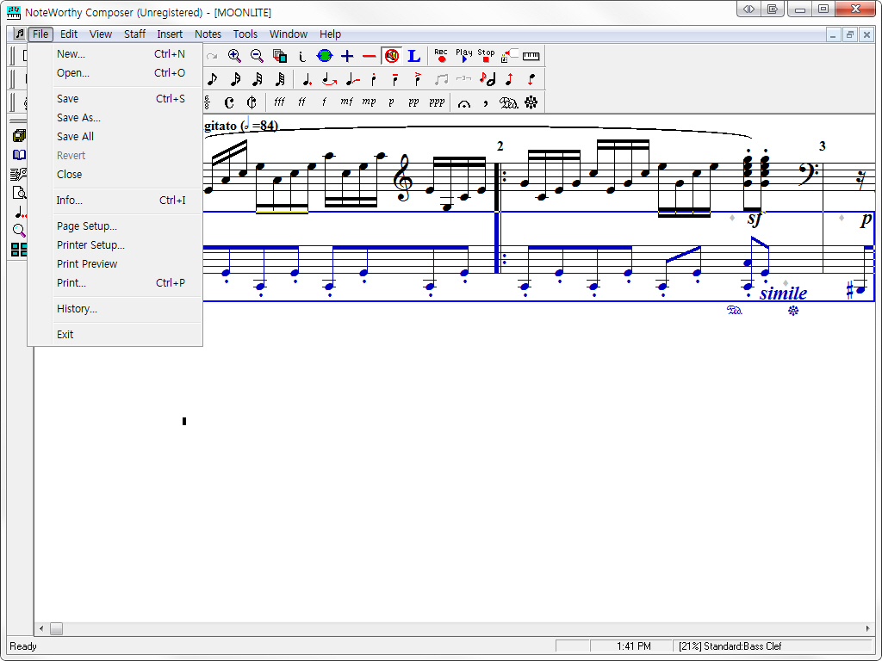
Task: Click the red minus toolbar icon
Action: 369,56
